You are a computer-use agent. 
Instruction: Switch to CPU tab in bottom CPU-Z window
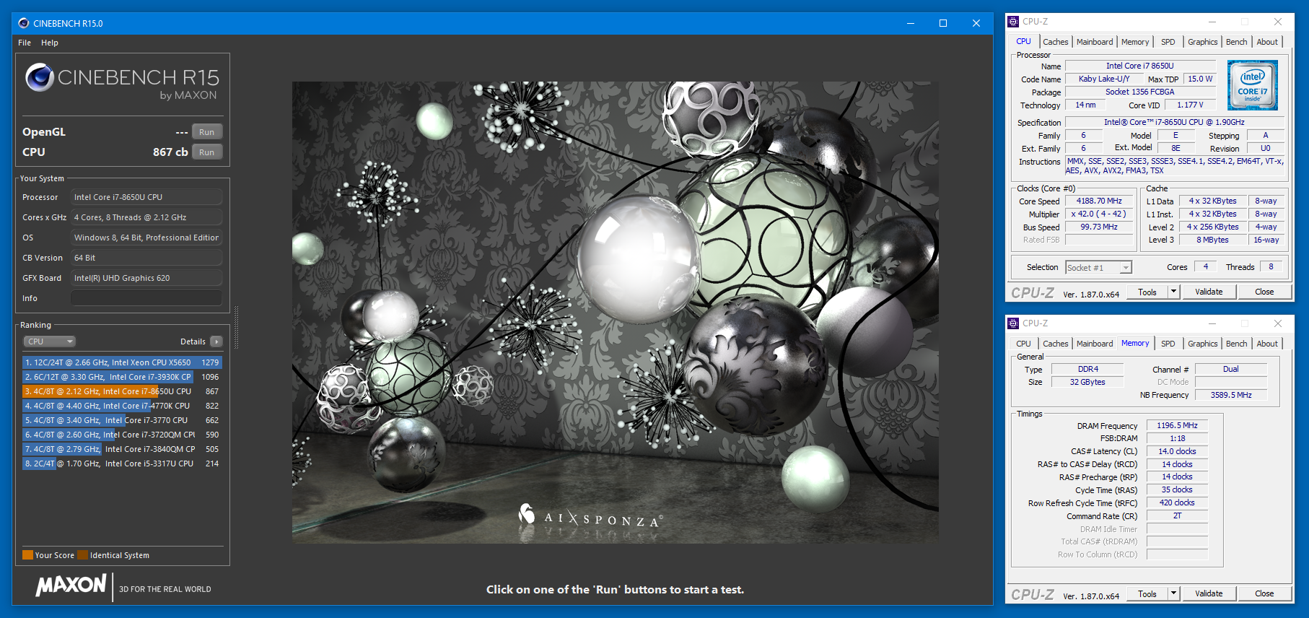pos(1023,344)
